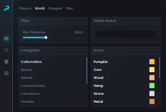Click the Max Distance slider handle

click(46, 38)
